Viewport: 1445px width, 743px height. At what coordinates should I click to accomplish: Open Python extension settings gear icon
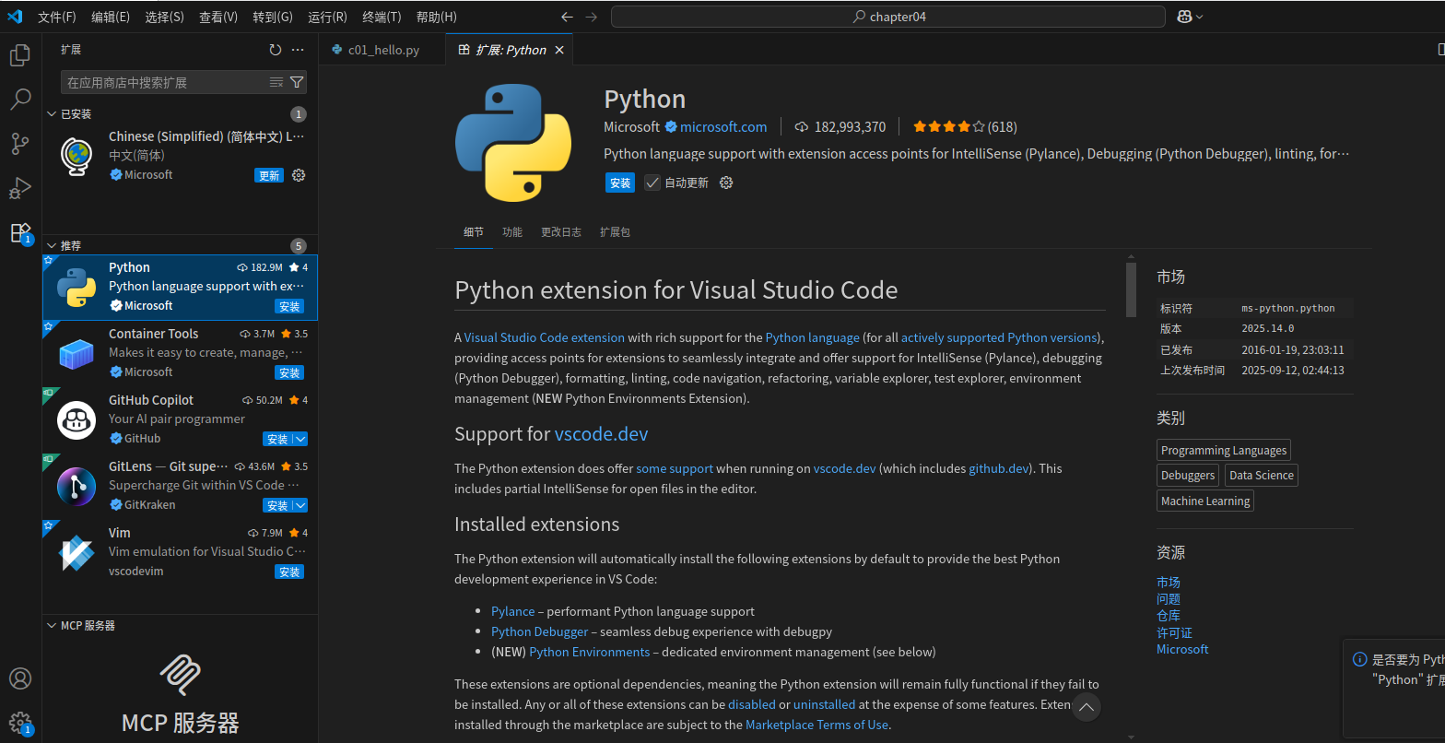(x=726, y=183)
